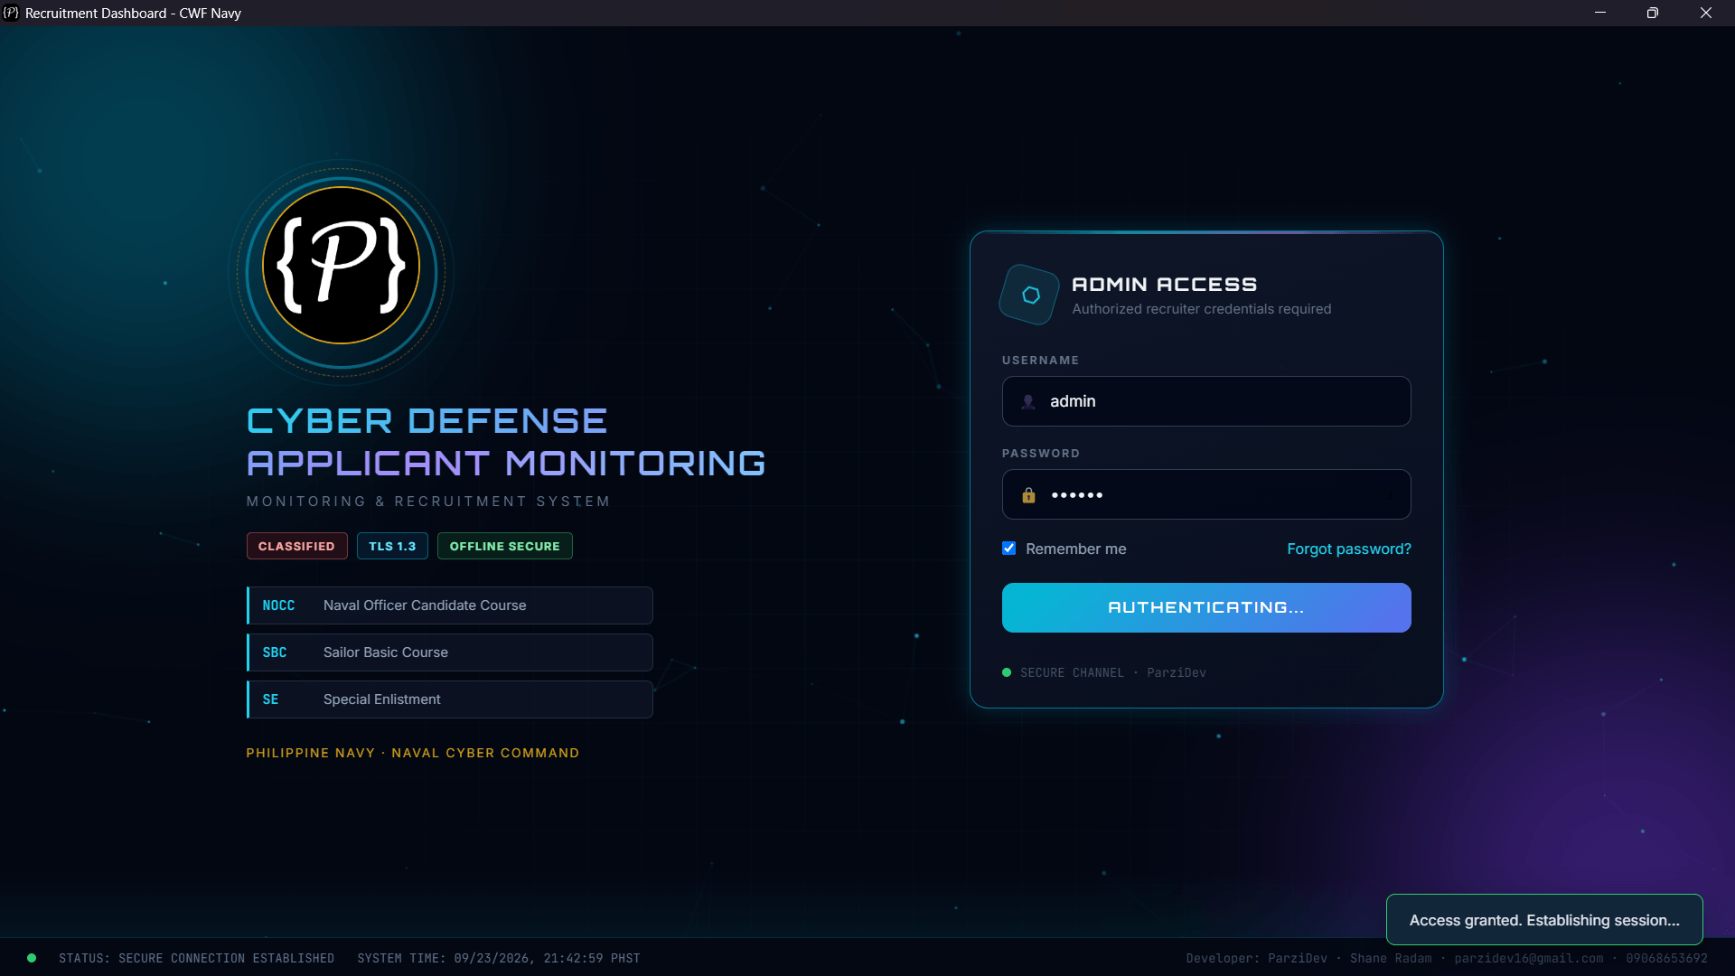Click the Access granted notification toast
Image resolution: width=1735 pixels, height=976 pixels.
coord(1544,920)
